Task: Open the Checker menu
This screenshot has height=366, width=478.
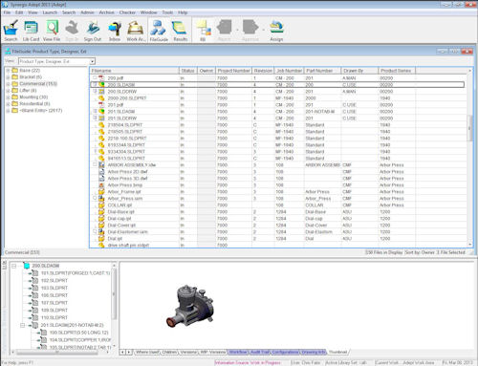Action: (x=127, y=12)
